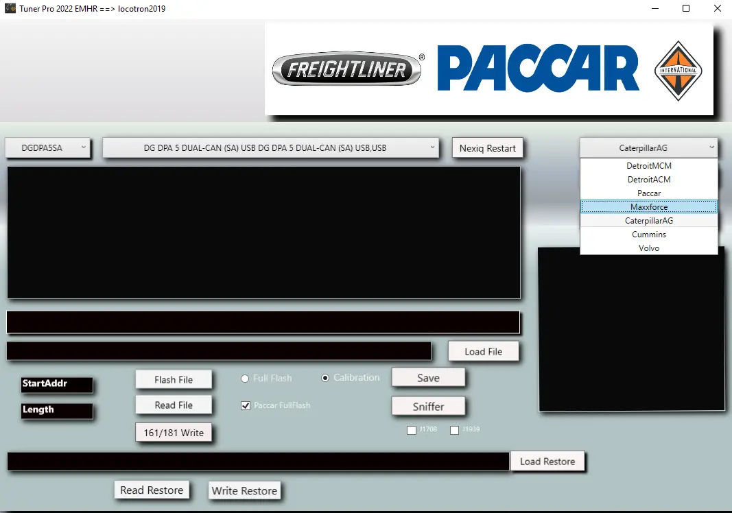
Task: Click the Save button
Action: [428, 378]
